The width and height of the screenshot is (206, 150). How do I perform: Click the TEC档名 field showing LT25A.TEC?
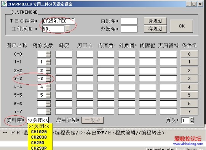pos(59,21)
